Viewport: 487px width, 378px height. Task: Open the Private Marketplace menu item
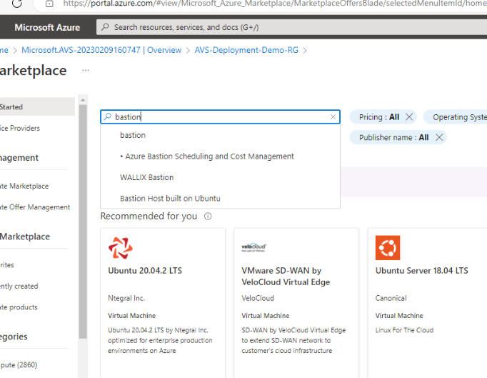click(24, 186)
